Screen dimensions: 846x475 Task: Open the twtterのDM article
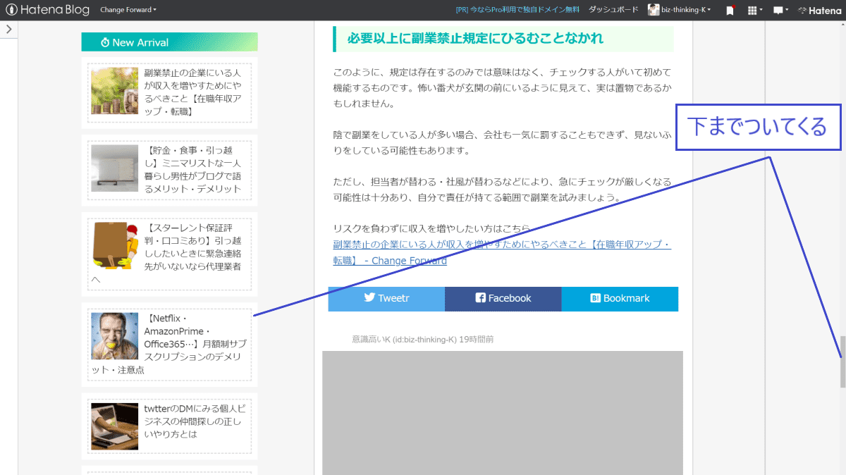pyautogui.click(x=194, y=421)
